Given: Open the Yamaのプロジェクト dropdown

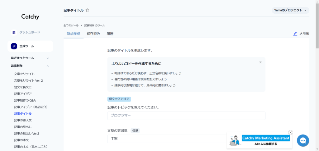Looking at the screenshot, I should (x=290, y=10).
